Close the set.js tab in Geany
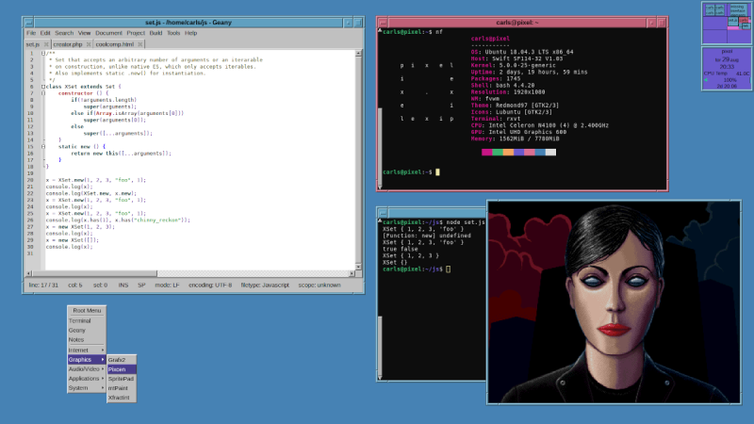 tap(46, 44)
